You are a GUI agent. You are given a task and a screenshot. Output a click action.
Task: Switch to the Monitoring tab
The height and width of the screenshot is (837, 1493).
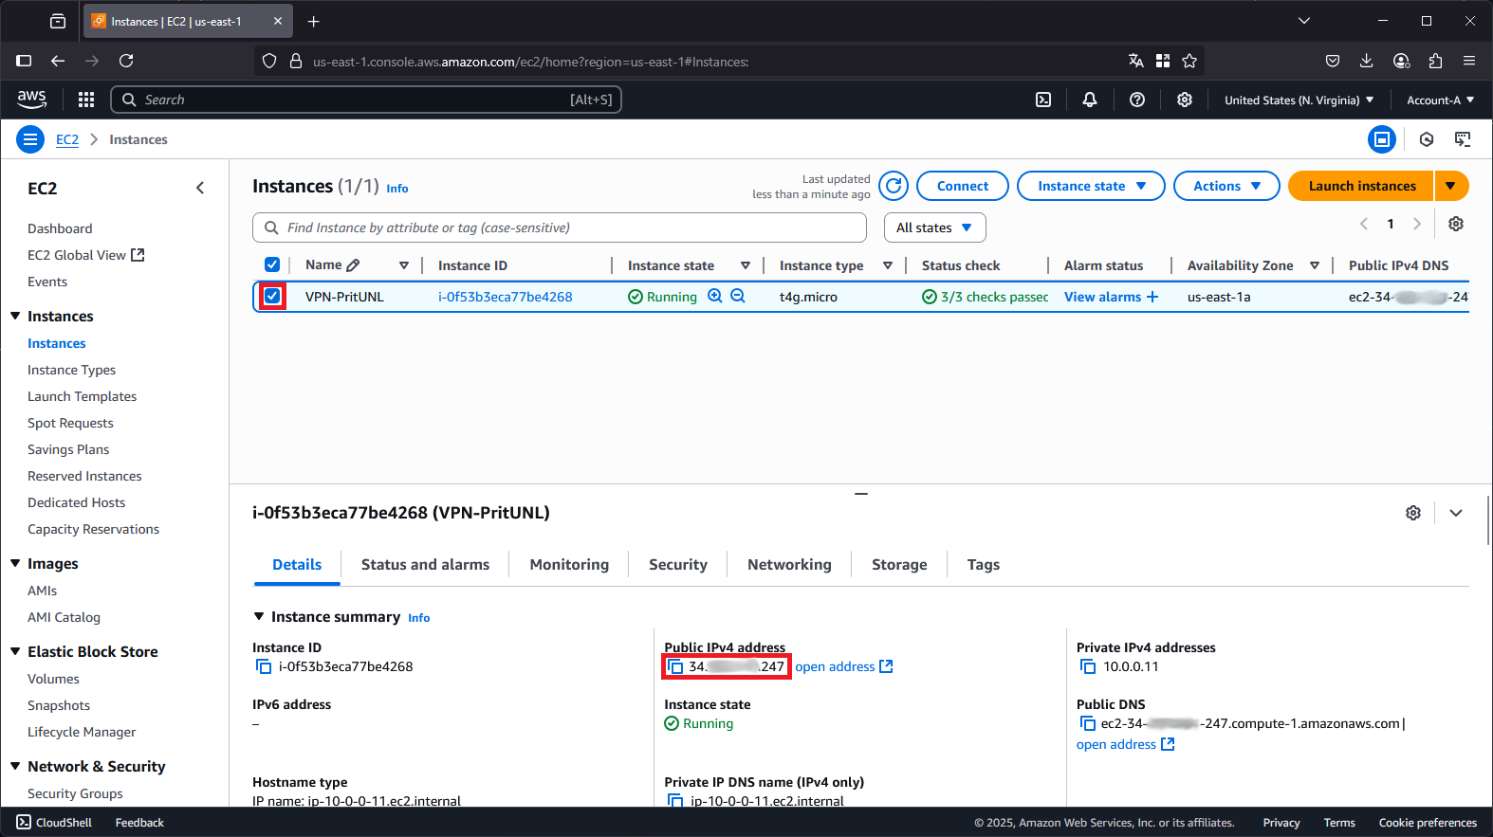569,565
